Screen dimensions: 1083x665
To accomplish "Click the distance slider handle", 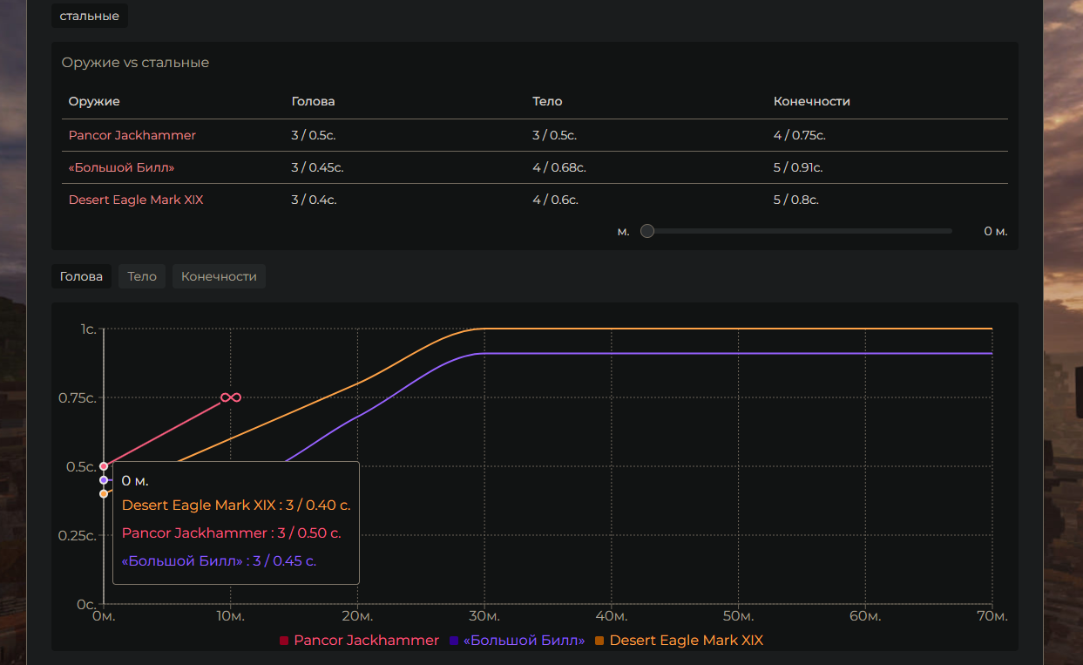I will (647, 231).
